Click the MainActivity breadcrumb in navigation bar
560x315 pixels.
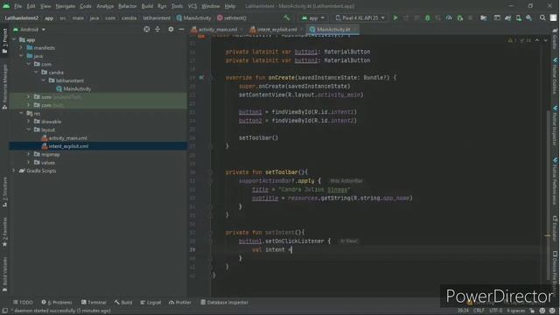193,17
